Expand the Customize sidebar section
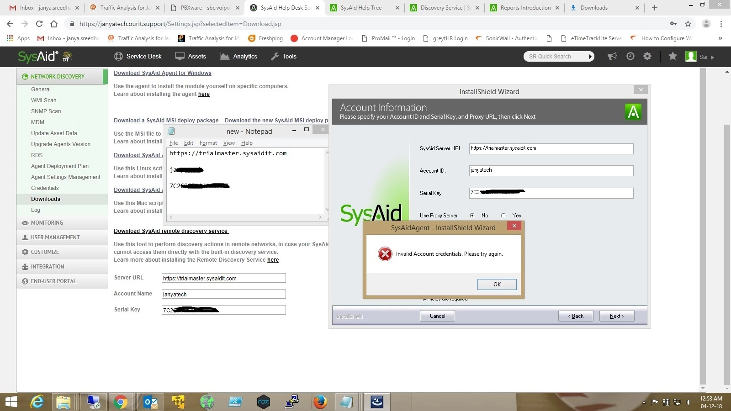This screenshot has height=411, width=731. tap(62, 252)
